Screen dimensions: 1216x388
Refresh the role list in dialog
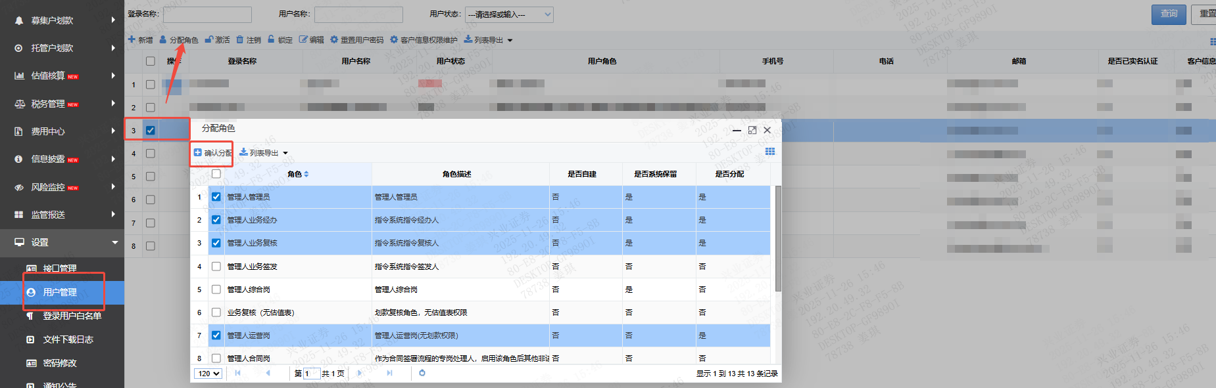click(x=422, y=373)
